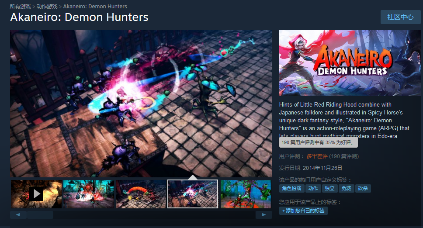
Task: Open the 社区中心 community hub button
Action: pos(400,17)
